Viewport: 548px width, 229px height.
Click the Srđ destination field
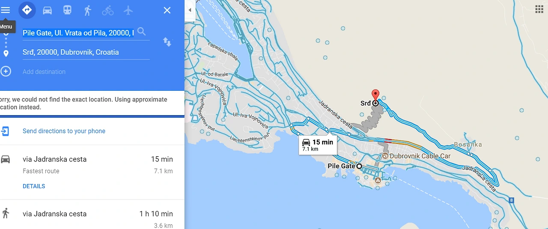click(86, 52)
